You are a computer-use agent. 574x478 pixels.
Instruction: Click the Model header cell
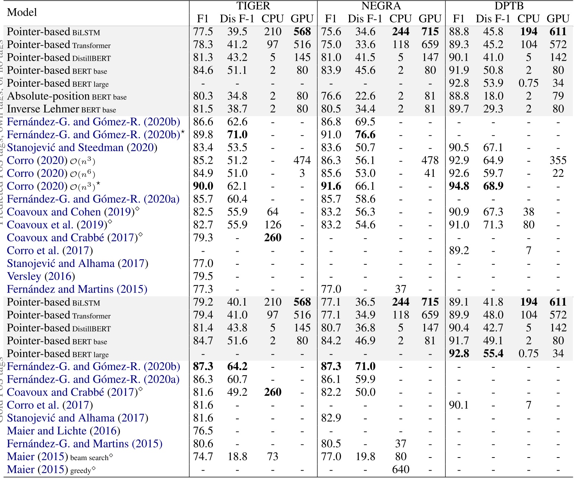tap(22, 11)
